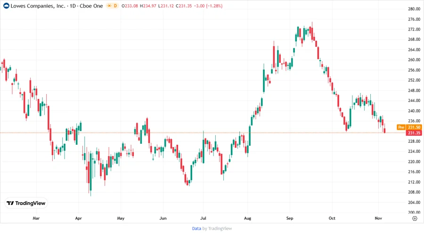Click the Lowes Companies logo icon
This screenshot has width=424, height=234.
point(6,6)
